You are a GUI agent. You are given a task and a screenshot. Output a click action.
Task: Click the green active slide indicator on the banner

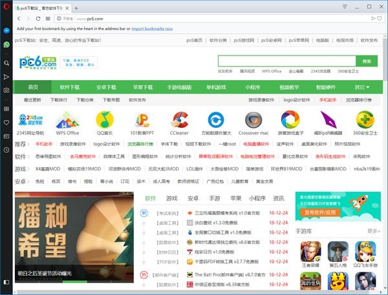point(75,281)
